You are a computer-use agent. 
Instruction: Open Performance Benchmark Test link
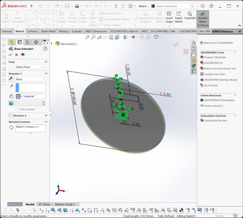pos(220,68)
